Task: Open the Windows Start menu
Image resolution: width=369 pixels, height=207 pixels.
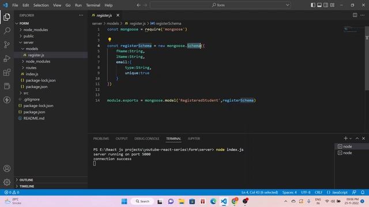Action: (125, 201)
